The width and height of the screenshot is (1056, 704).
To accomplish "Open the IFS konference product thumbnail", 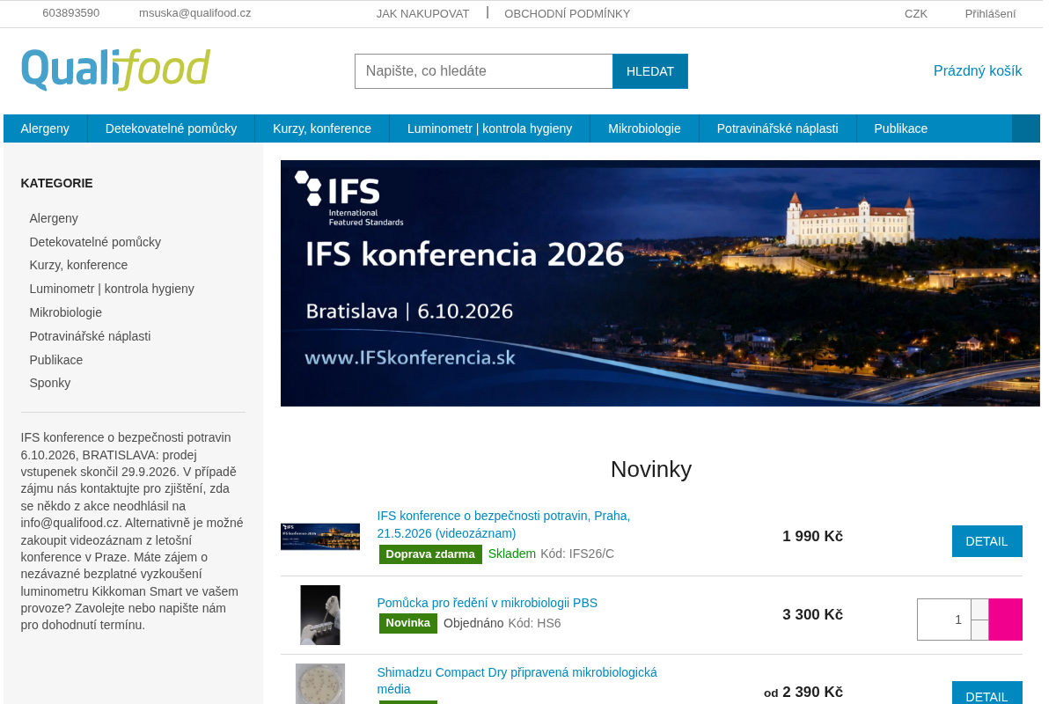I will (320, 537).
